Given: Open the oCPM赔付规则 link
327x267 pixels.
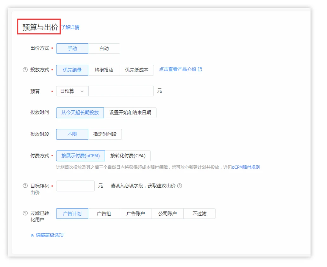Looking at the screenshot, I should 246,167.
